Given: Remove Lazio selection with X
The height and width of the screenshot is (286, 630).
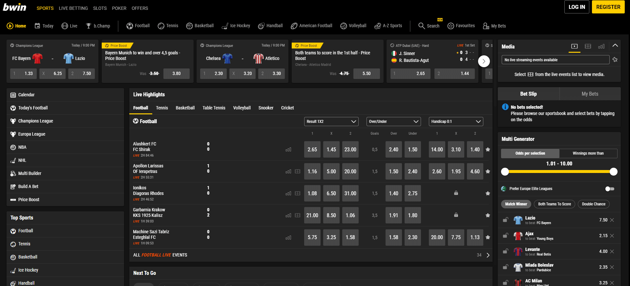Looking at the screenshot, I should pyautogui.click(x=612, y=220).
